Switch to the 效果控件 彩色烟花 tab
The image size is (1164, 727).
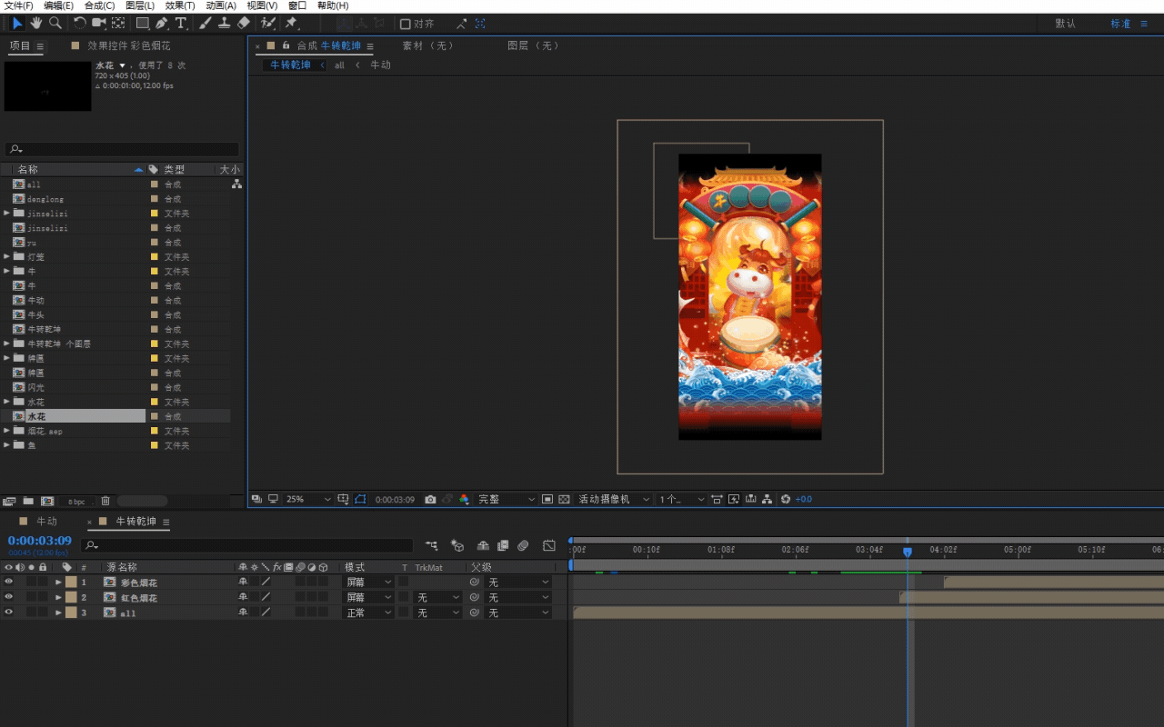(x=128, y=45)
